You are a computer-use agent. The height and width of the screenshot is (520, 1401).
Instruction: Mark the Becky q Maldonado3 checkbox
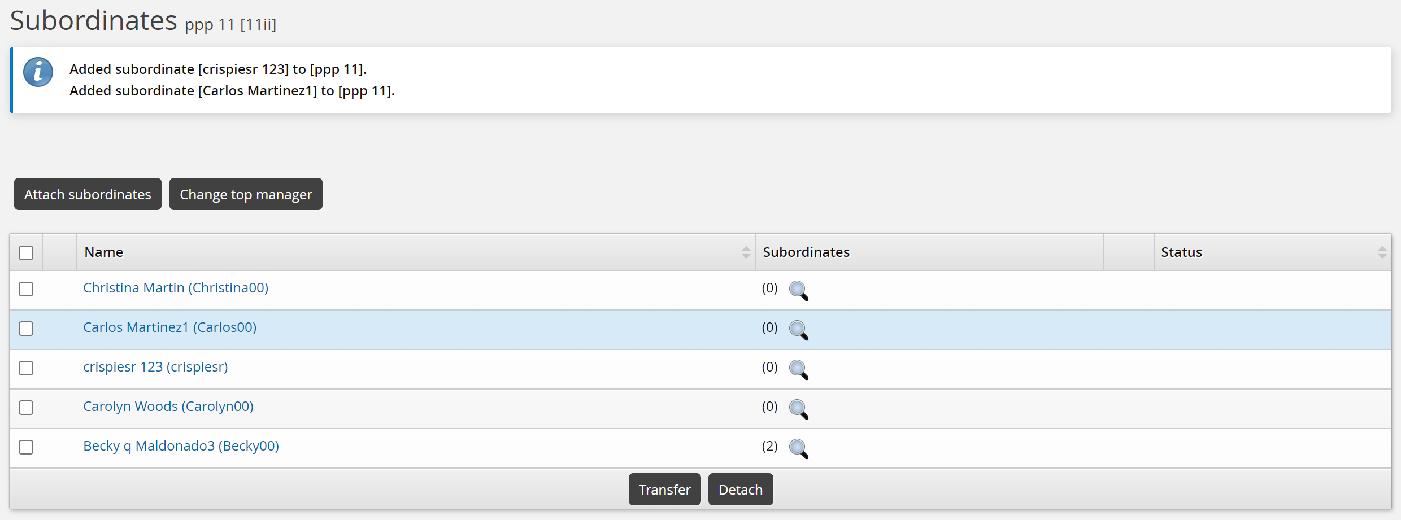[x=26, y=447]
